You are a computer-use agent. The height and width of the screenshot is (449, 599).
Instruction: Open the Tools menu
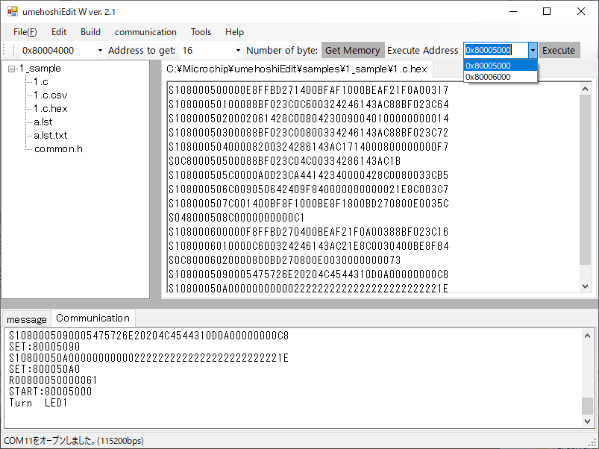(201, 32)
